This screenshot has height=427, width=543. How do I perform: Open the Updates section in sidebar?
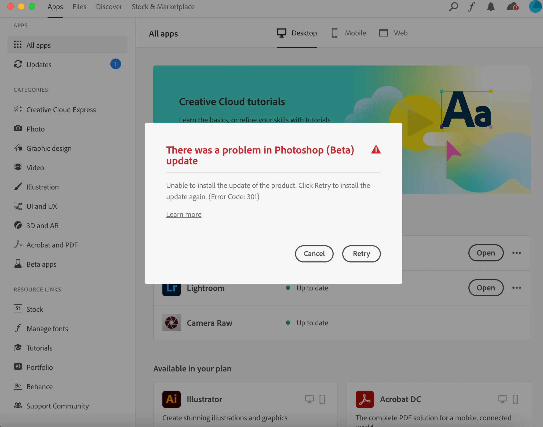(x=39, y=65)
